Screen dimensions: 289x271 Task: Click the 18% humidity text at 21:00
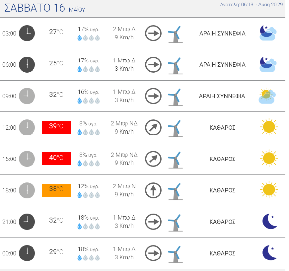[88, 218]
